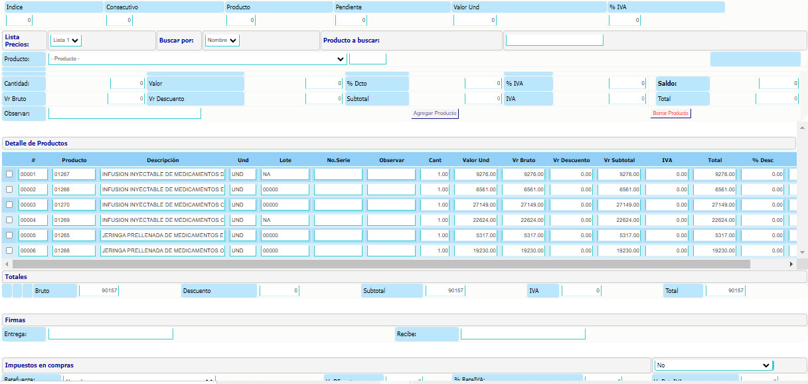
Task: Select checkbox for row 00003
Action: pyautogui.click(x=9, y=205)
